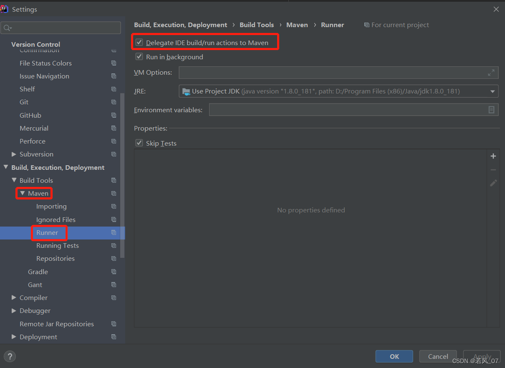
Task: Open the JRE Use Project JDK dropdown
Action: click(338, 91)
